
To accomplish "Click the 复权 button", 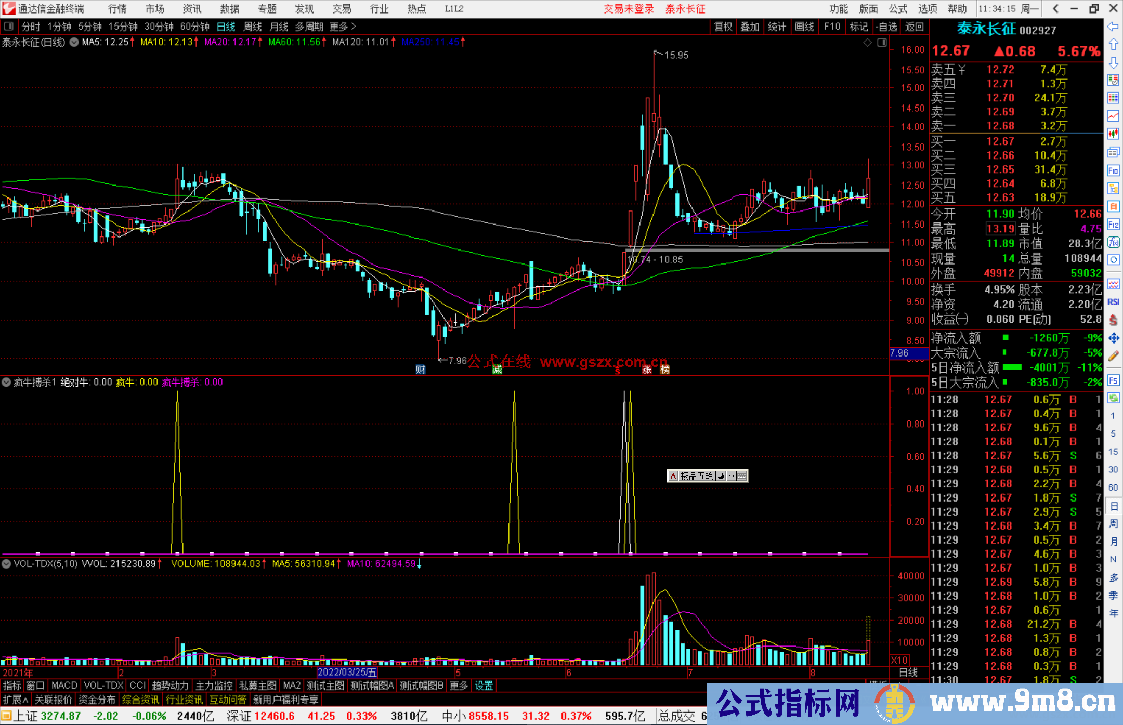I will click(x=723, y=27).
